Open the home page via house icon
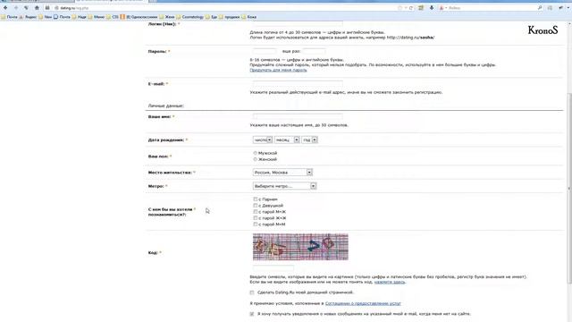Image resolution: width=572 pixels, height=322 pixels. pos(37,8)
